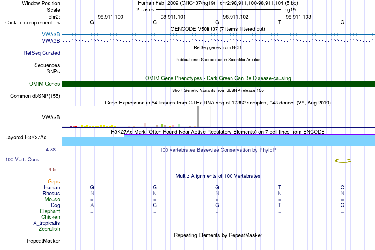Click 'Publications: Sequences in Scientific Articles' title
The width and height of the screenshot is (375, 250).
[x=218, y=60]
